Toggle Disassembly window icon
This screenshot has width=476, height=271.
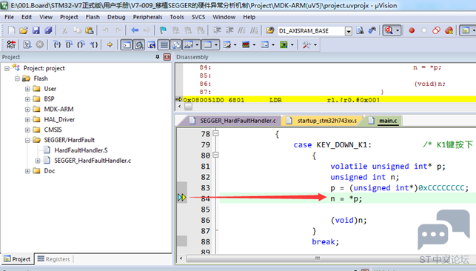pos(139,45)
